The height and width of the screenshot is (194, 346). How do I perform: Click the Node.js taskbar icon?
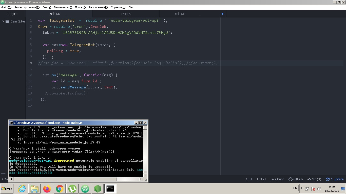tap(98, 189)
